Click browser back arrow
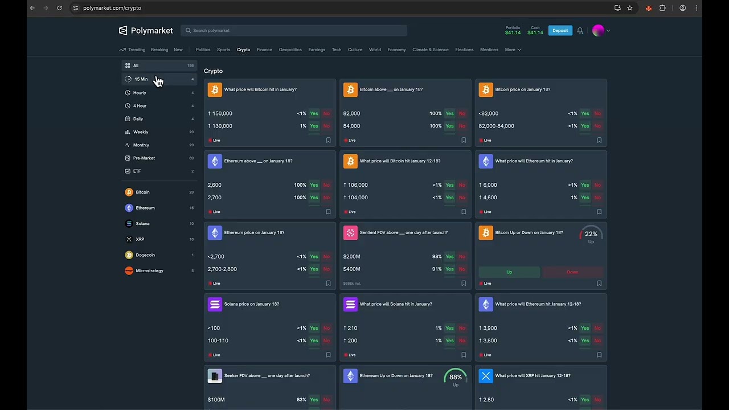Viewport: 729px width, 410px height. [x=32, y=8]
